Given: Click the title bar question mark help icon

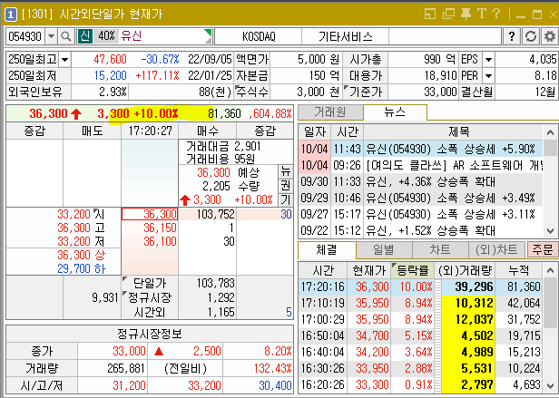Looking at the screenshot, I should (495, 14).
